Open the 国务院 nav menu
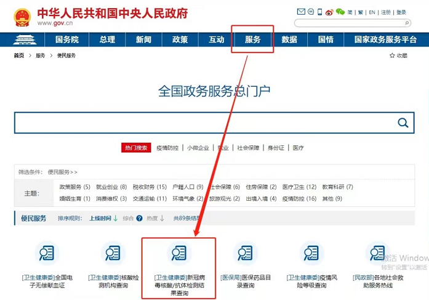The image size is (429, 300). [x=67, y=39]
